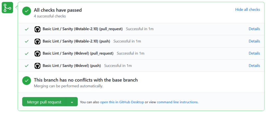Image resolution: width=266 pixels, height=113 pixels.
Task: Open this in GitHub Desktop link
Action: coord(122,102)
